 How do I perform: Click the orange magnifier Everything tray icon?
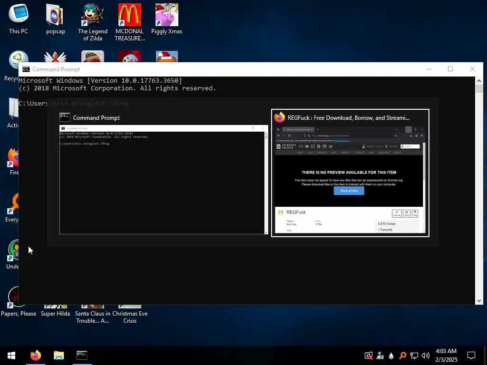point(402,355)
